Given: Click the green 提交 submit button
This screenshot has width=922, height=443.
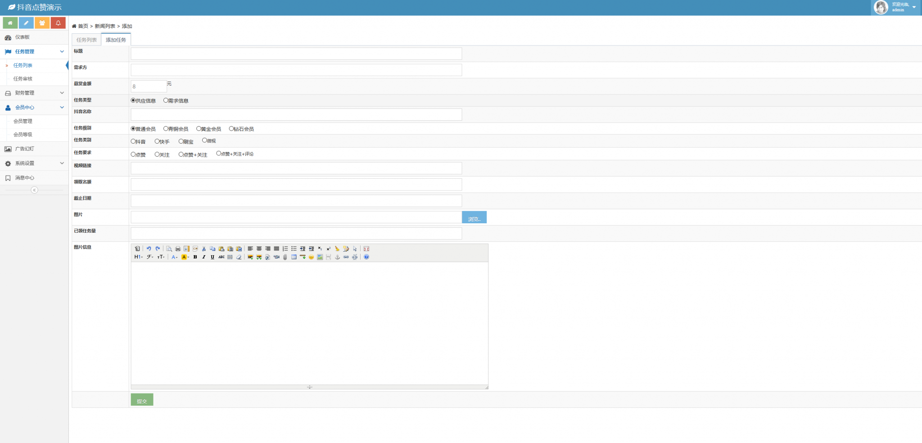Looking at the screenshot, I should [142, 400].
